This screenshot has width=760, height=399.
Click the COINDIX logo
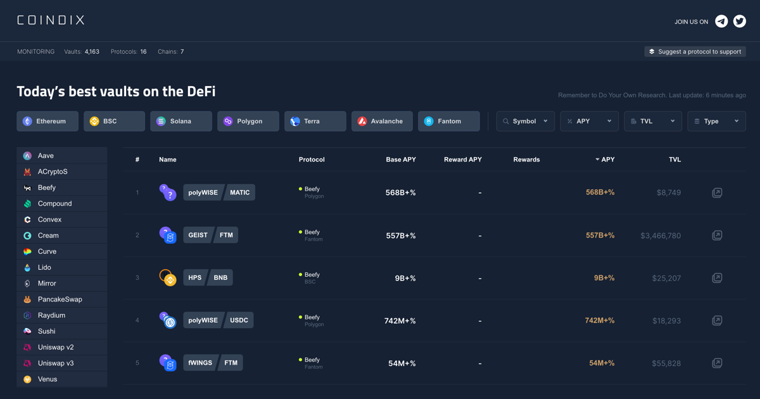coord(51,20)
